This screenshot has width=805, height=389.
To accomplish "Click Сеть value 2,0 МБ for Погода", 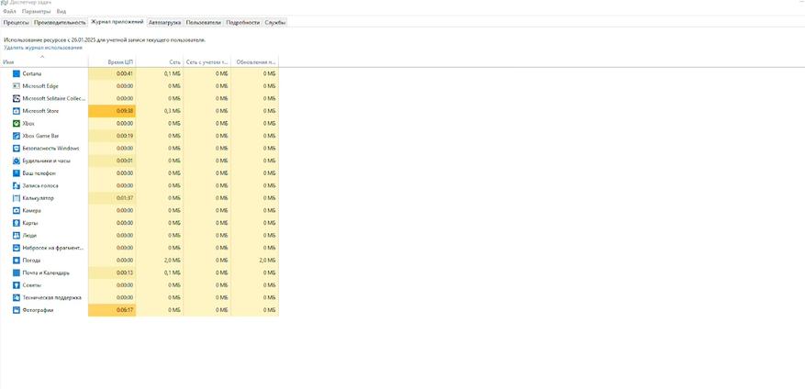I will [172, 261].
